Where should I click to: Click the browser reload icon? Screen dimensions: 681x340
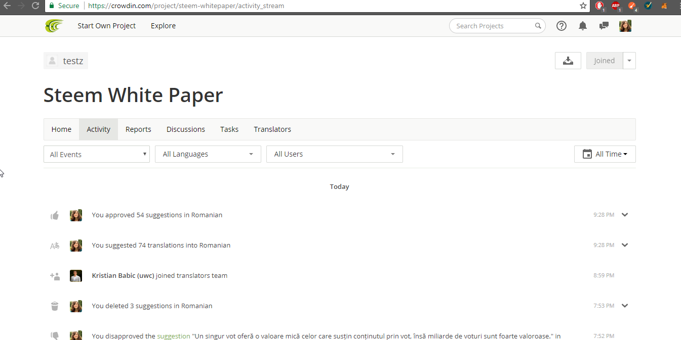coord(35,6)
